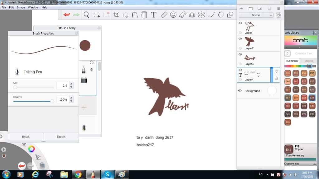Viewport: 319px width, 179px height.
Task: Click the layer opacity 100 field
Action: point(279,15)
